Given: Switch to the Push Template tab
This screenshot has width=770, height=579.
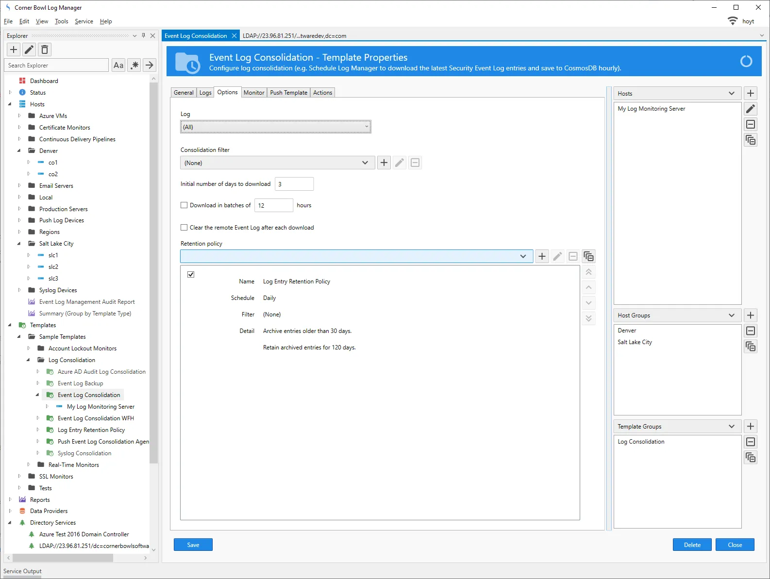Looking at the screenshot, I should 288,93.
